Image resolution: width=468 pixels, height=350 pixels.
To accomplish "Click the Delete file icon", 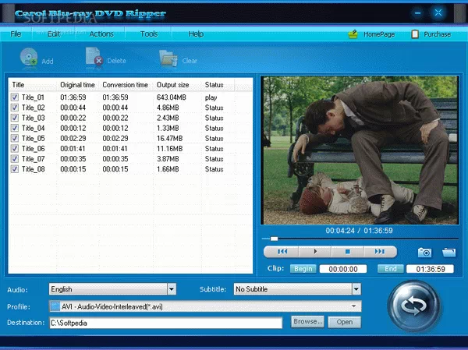I will tap(94, 56).
